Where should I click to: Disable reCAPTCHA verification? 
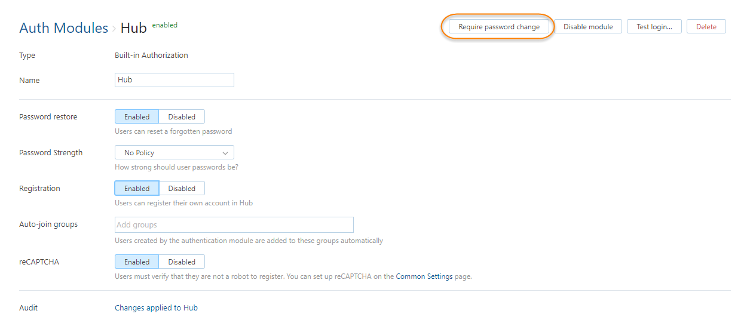182,262
